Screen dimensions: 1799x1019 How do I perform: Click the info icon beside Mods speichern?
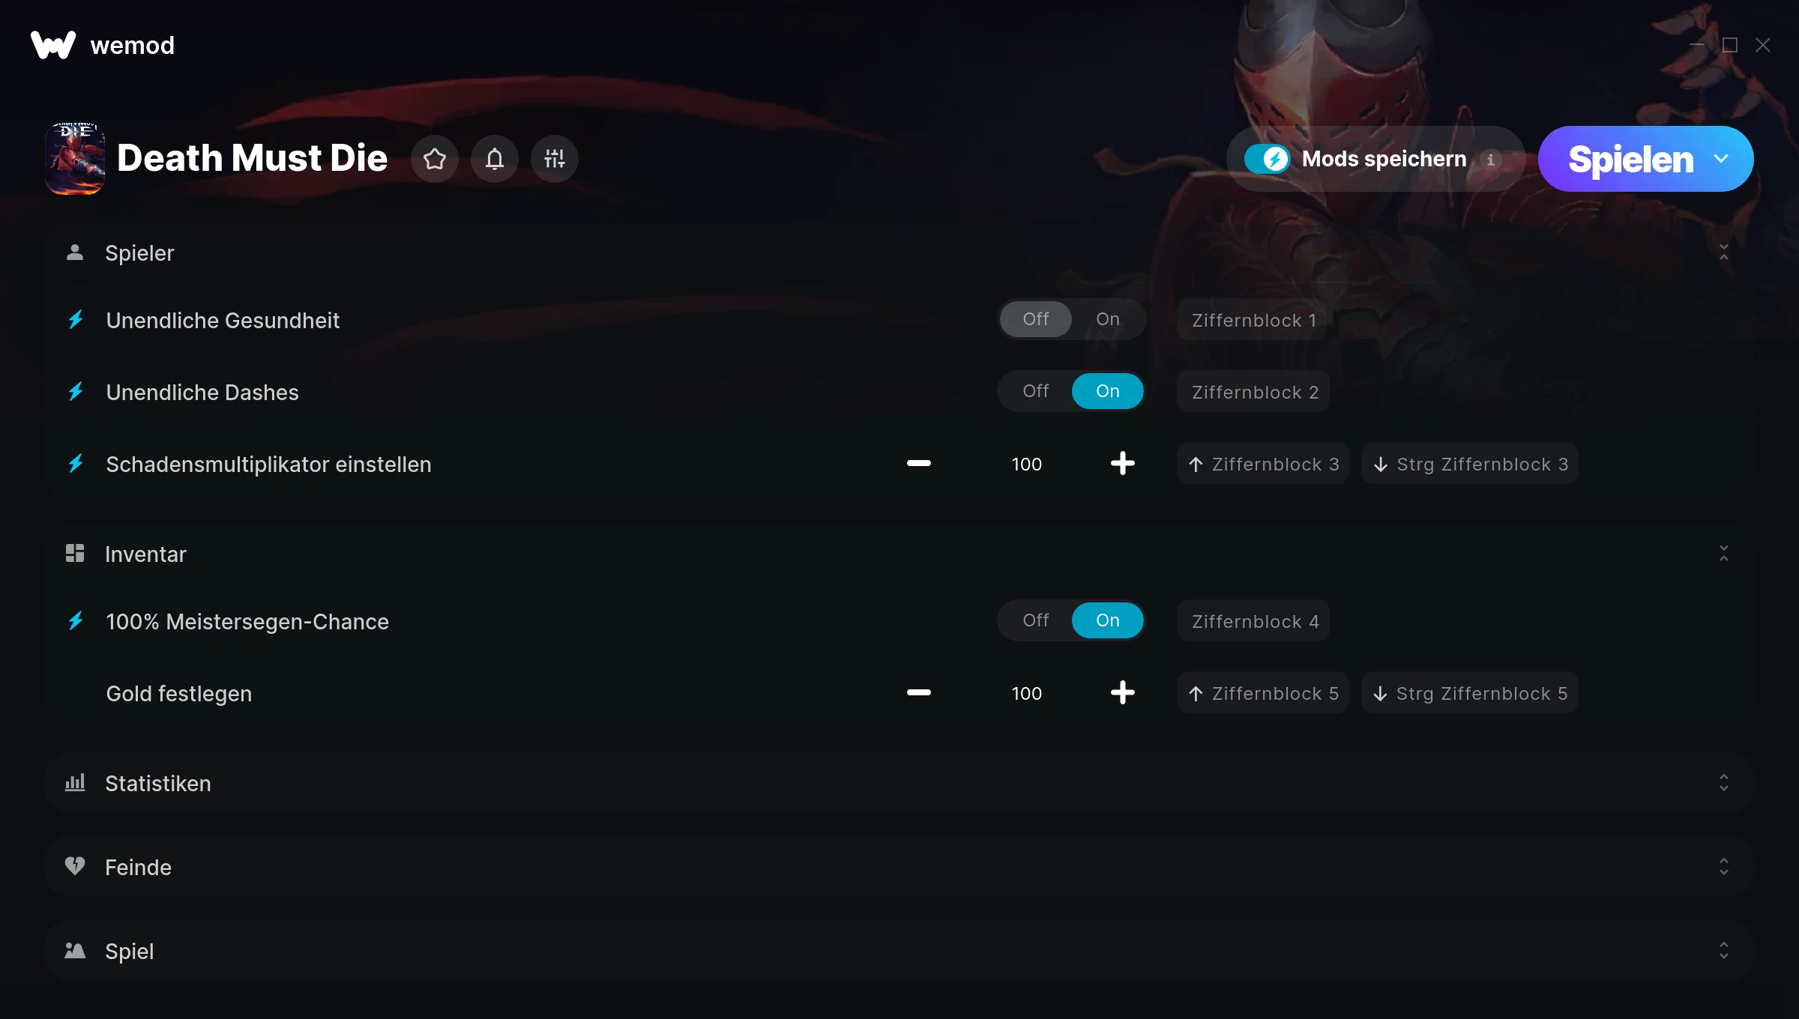coord(1491,160)
